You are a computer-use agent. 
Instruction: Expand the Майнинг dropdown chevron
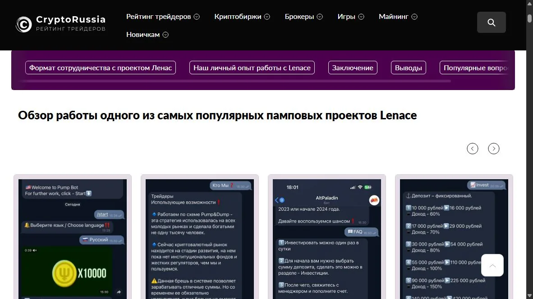[x=414, y=17]
